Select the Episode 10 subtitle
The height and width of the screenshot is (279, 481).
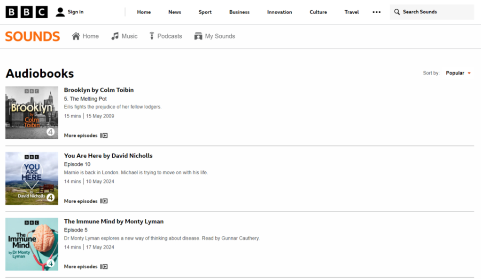pos(77,164)
